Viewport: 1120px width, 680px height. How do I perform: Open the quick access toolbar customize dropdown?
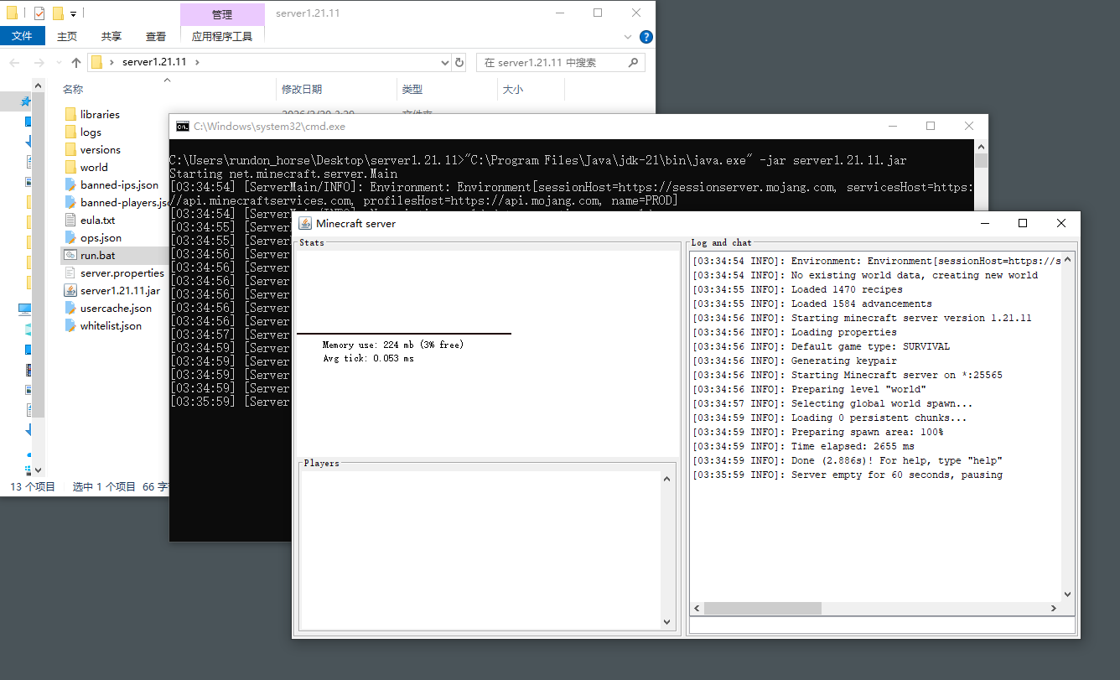(74, 13)
